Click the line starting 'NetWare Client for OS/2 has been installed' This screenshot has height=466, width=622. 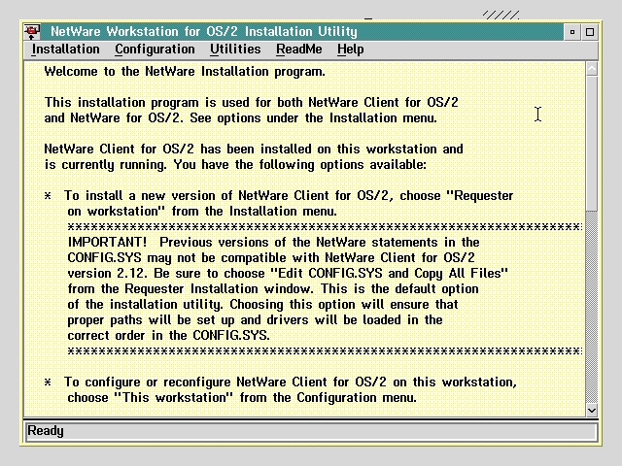coord(254,150)
